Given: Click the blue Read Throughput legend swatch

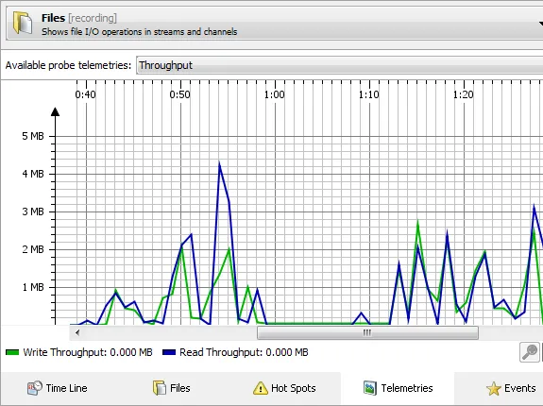Looking at the screenshot, I should (x=169, y=352).
